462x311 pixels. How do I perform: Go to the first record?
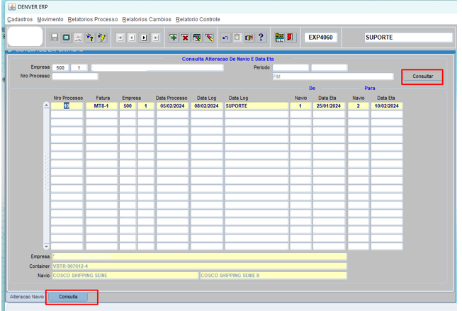tap(120, 38)
